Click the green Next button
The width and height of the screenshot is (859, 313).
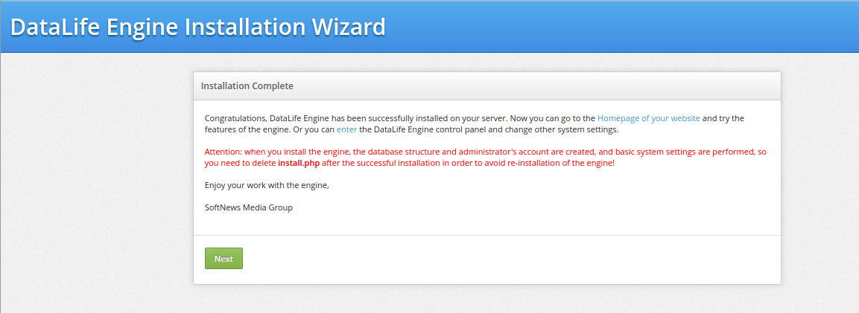(x=224, y=259)
